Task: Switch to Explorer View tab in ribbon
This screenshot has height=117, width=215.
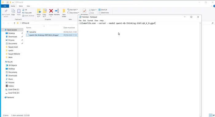Action: (x=28, y=6)
